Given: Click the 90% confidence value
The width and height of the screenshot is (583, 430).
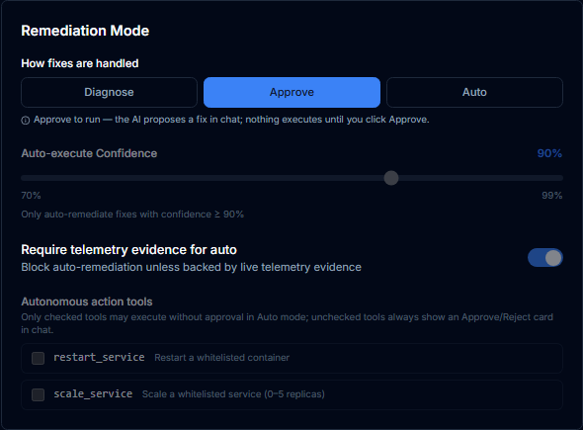Looking at the screenshot, I should coord(549,153).
